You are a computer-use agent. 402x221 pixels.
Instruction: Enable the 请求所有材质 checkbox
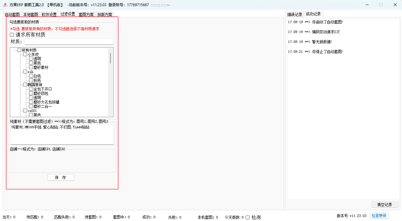click(12, 35)
